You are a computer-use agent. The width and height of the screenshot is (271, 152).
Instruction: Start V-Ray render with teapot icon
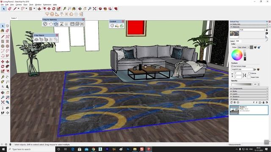point(50,24)
